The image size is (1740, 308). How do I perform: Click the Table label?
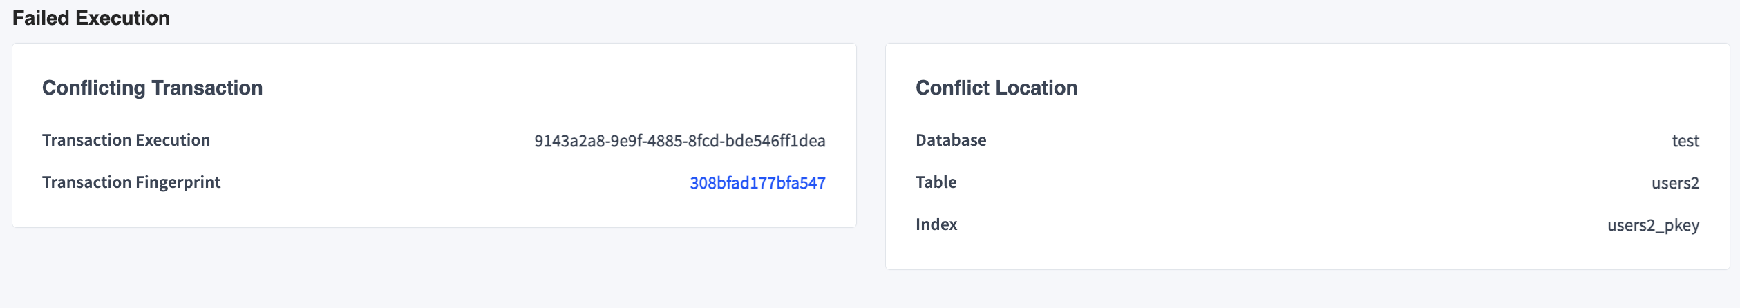pyautogui.click(x=936, y=182)
